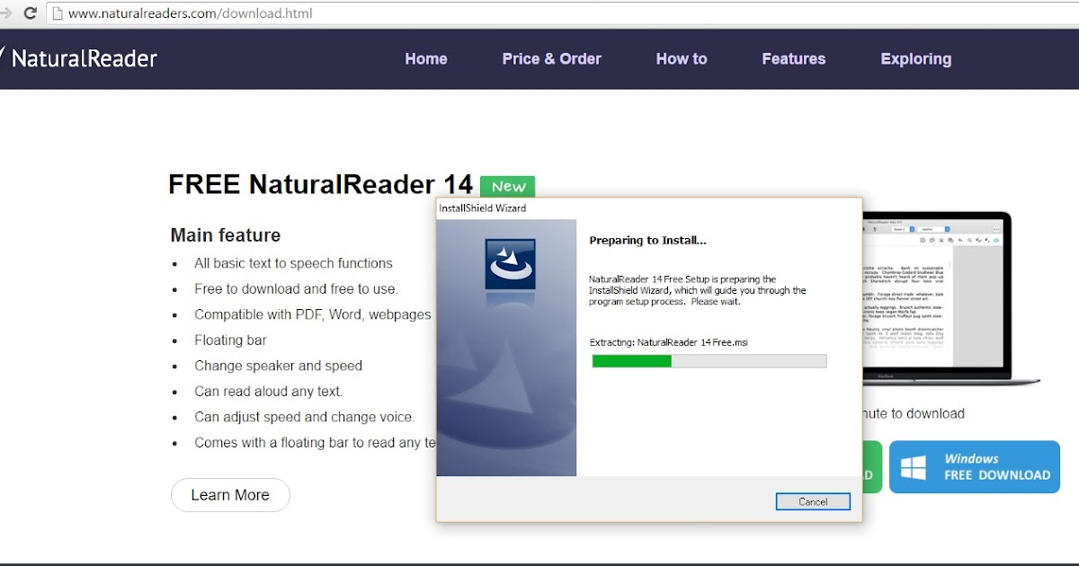The height and width of the screenshot is (566, 1079).
Task: Click the cloud icon in the app preview toolbar
Action: [x=995, y=240]
